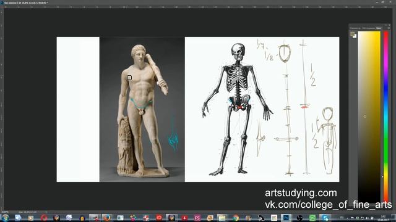Open the Color panel options menu icon
This screenshot has width=396, height=222.
click(x=389, y=28)
